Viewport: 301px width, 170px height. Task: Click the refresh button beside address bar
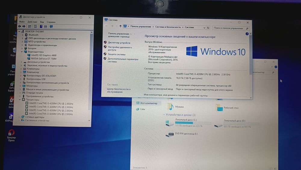(x=208, y=28)
